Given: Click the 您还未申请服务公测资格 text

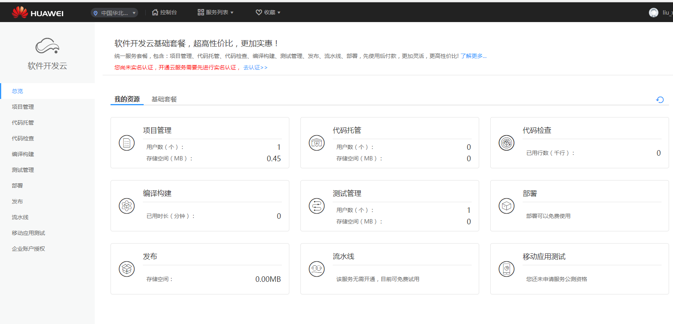Looking at the screenshot, I should [557, 279].
